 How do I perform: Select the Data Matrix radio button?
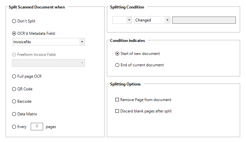point(14,114)
